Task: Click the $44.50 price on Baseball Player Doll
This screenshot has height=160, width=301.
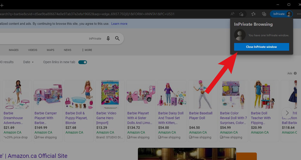Action: click(x=194, y=128)
